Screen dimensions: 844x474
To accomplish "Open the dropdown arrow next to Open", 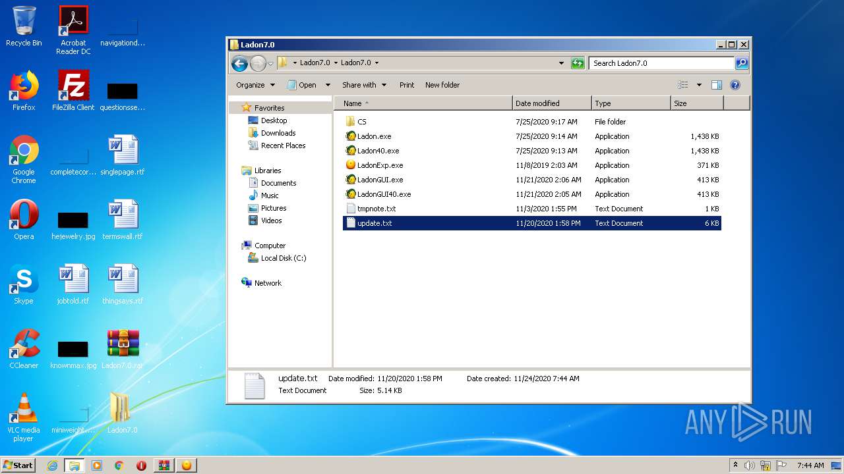I will coord(328,85).
